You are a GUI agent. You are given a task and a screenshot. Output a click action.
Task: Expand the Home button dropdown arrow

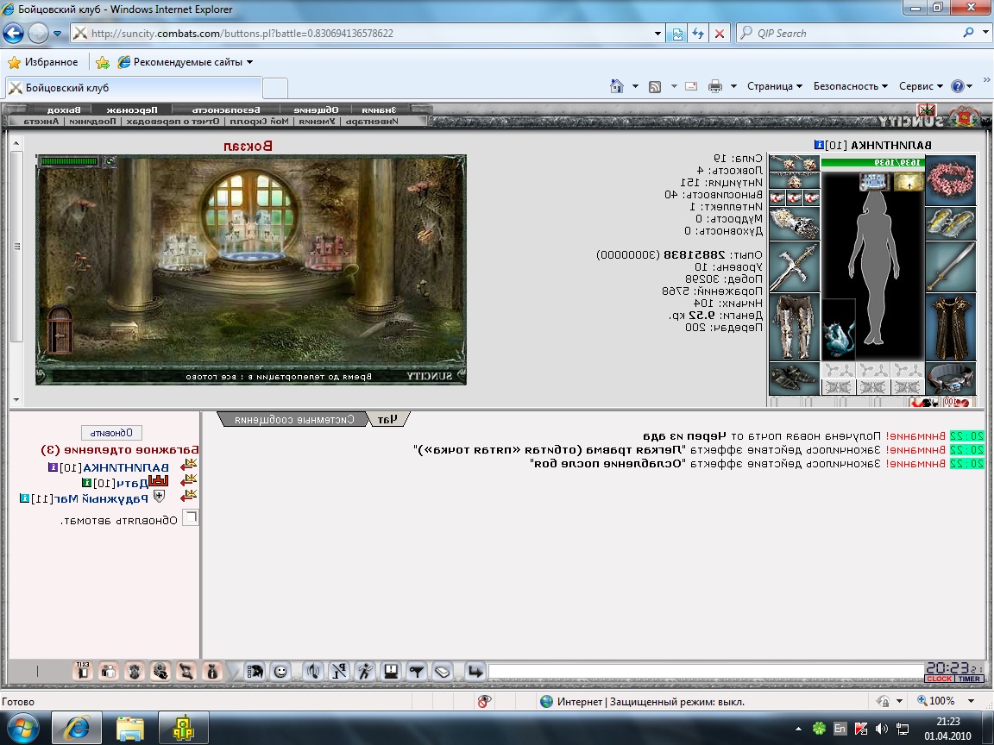[634, 86]
